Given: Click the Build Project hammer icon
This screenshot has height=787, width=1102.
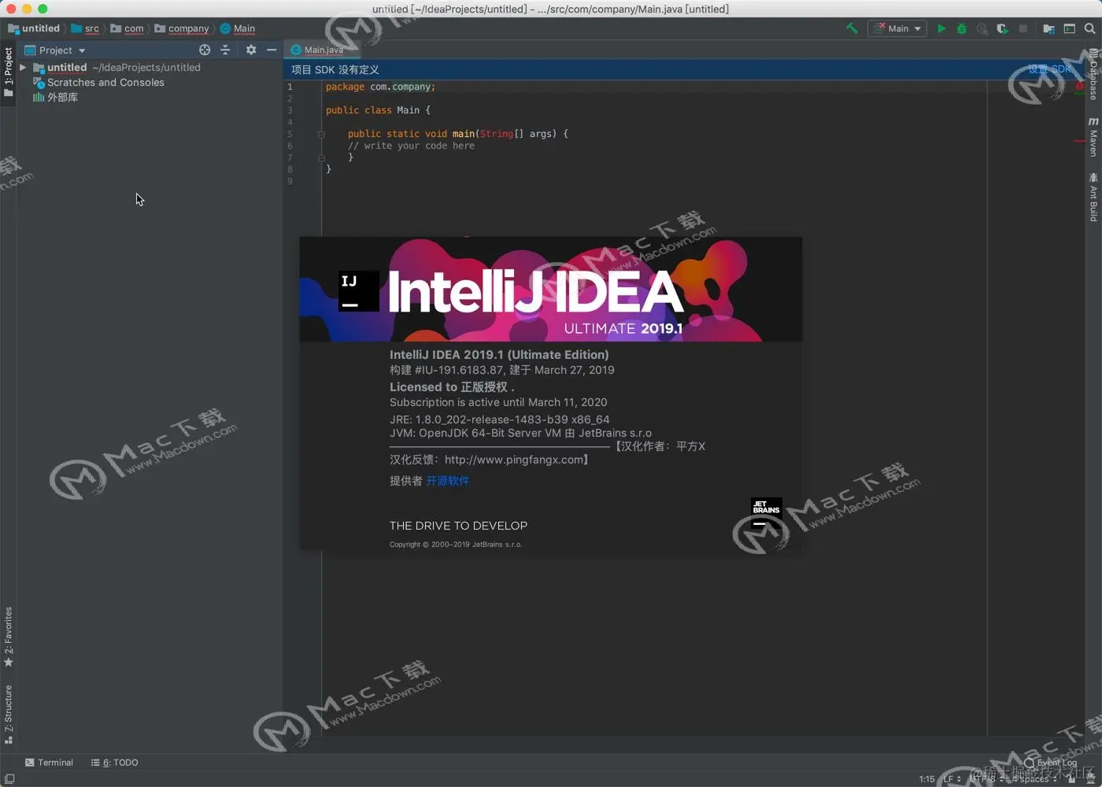Looking at the screenshot, I should point(852,28).
